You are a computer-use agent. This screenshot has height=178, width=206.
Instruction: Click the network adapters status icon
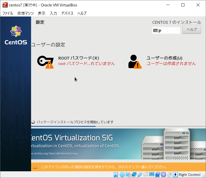(134, 175)
